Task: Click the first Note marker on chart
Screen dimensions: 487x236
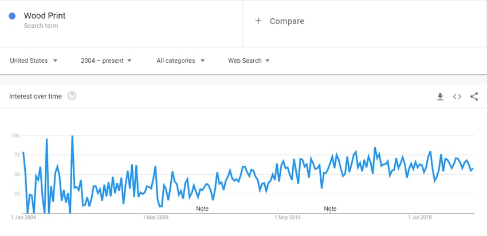Action: click(x=202, y=209)
